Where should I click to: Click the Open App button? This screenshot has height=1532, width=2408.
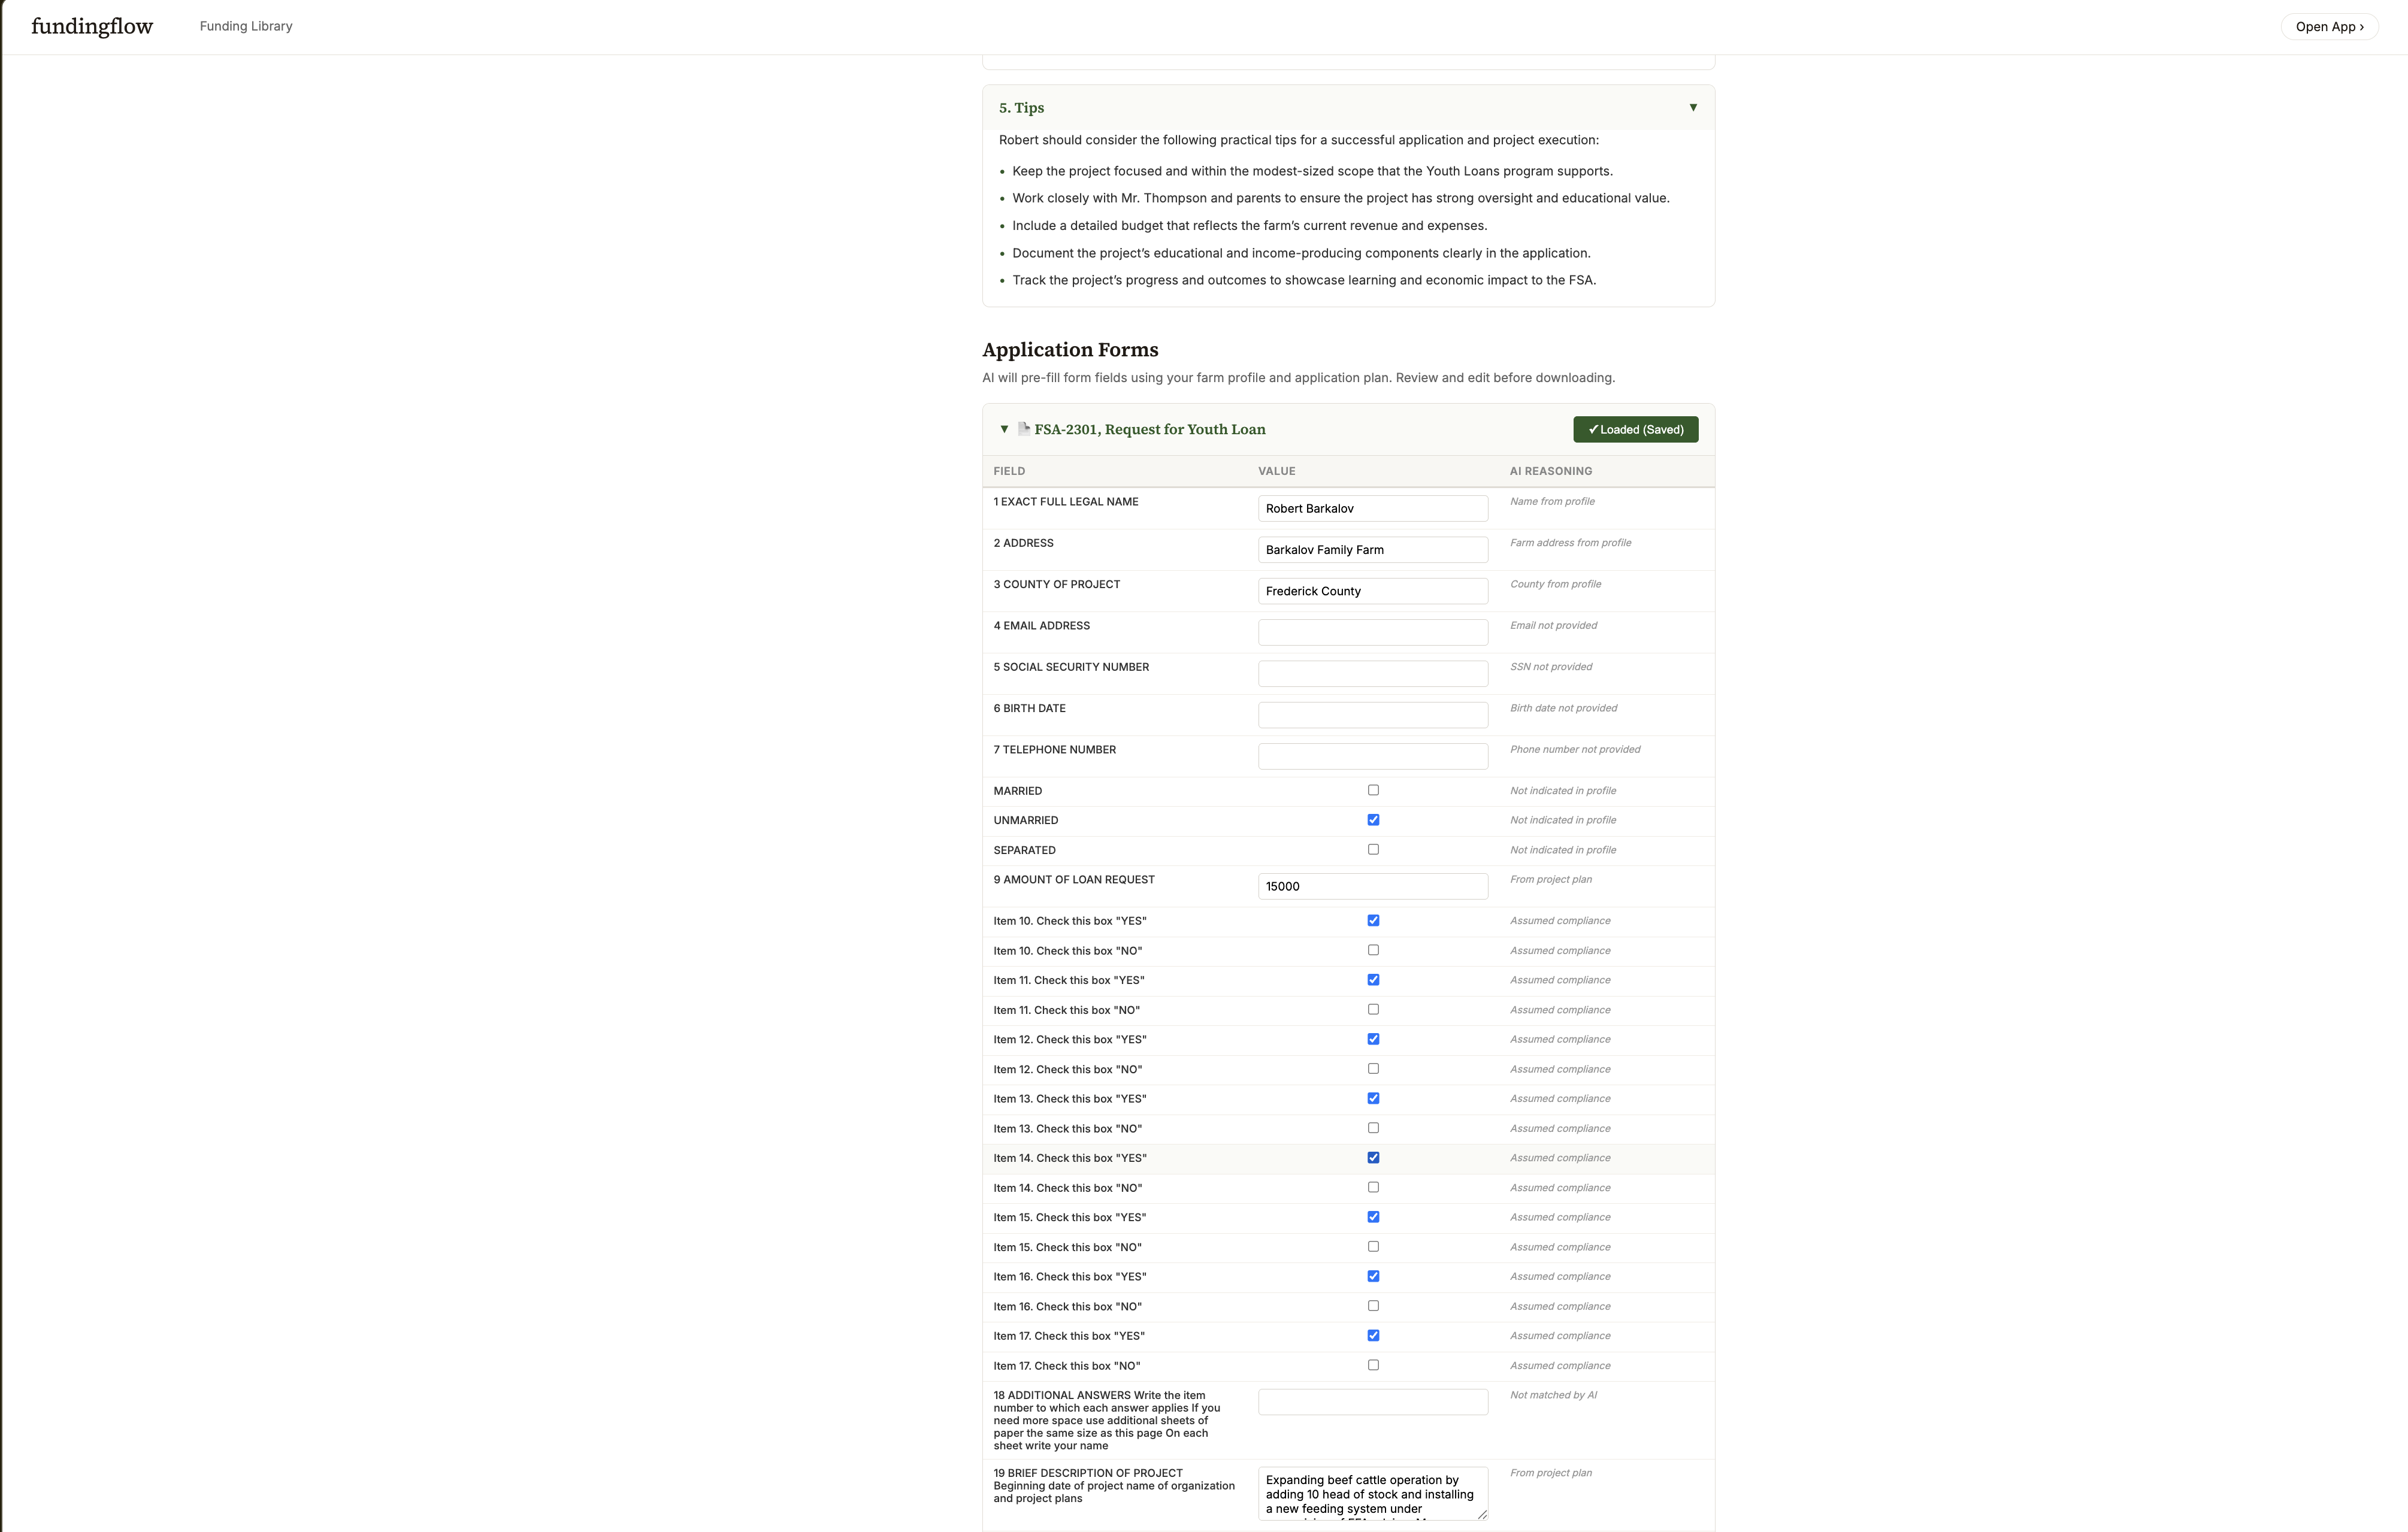pyautogui.click(x=2329, y=27)
